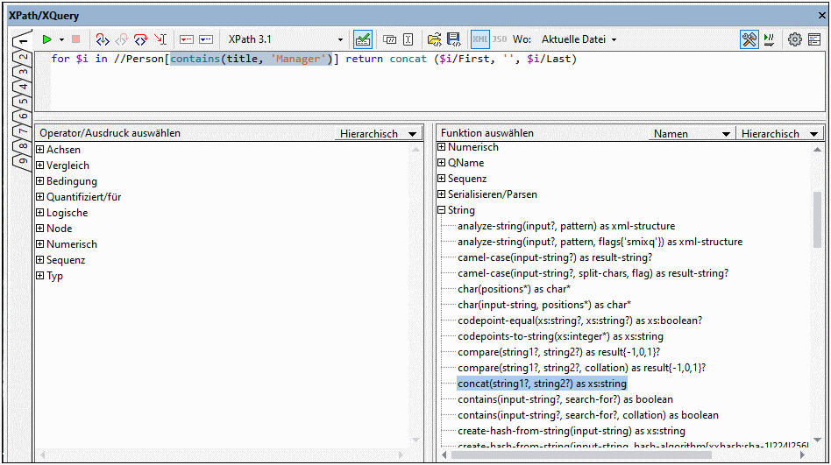Click the layout icon at toolbar's far right

(814, 39)
